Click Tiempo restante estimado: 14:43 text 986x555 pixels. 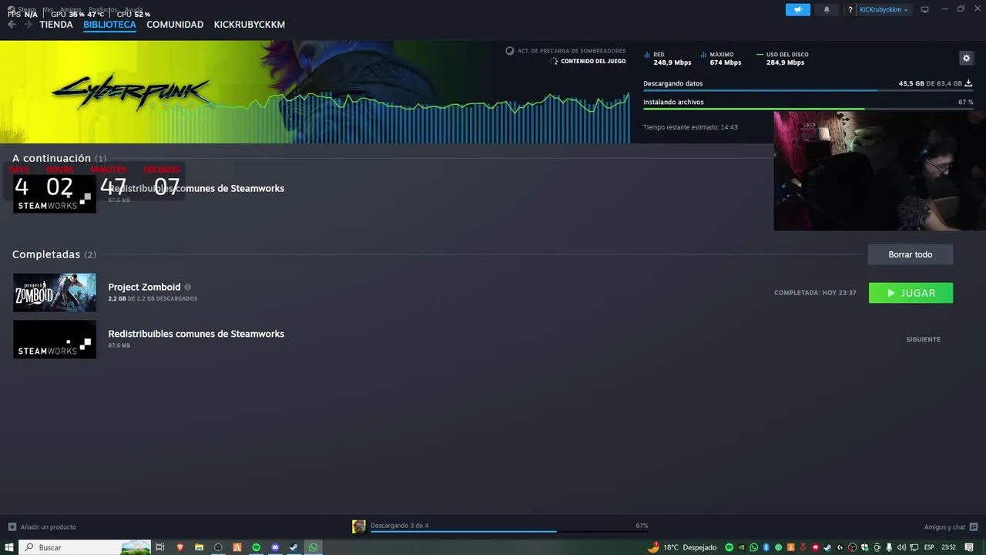(x=690, y=127)
